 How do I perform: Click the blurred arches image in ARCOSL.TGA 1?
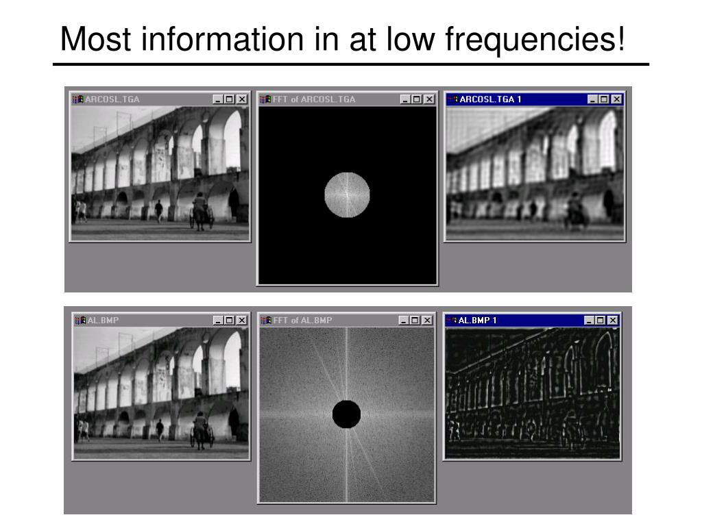click(535, 173)
